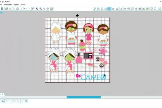Click the Send to Silhouette icon
162x108 pixels.
point(10,9)
